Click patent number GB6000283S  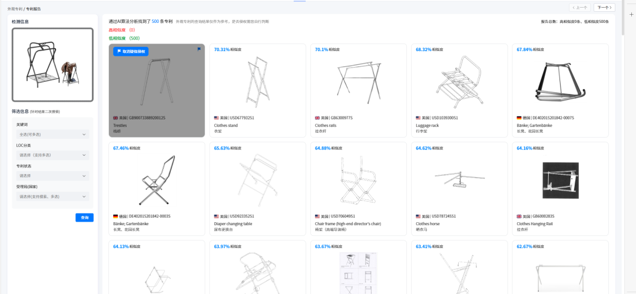pyautogui.click(x=544, y=216)
